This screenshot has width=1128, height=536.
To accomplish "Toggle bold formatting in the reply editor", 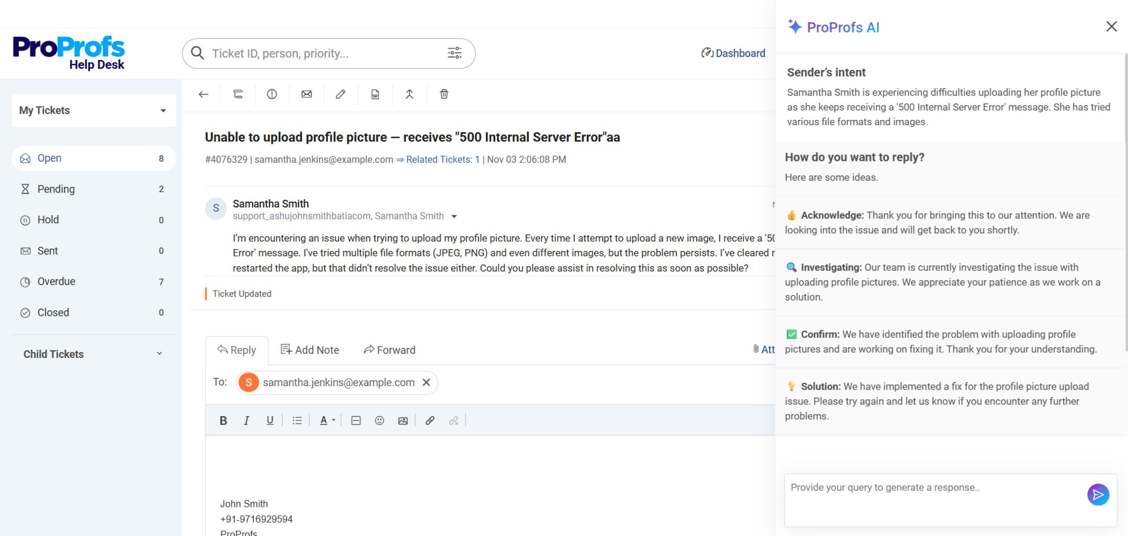I will (223, 420).
